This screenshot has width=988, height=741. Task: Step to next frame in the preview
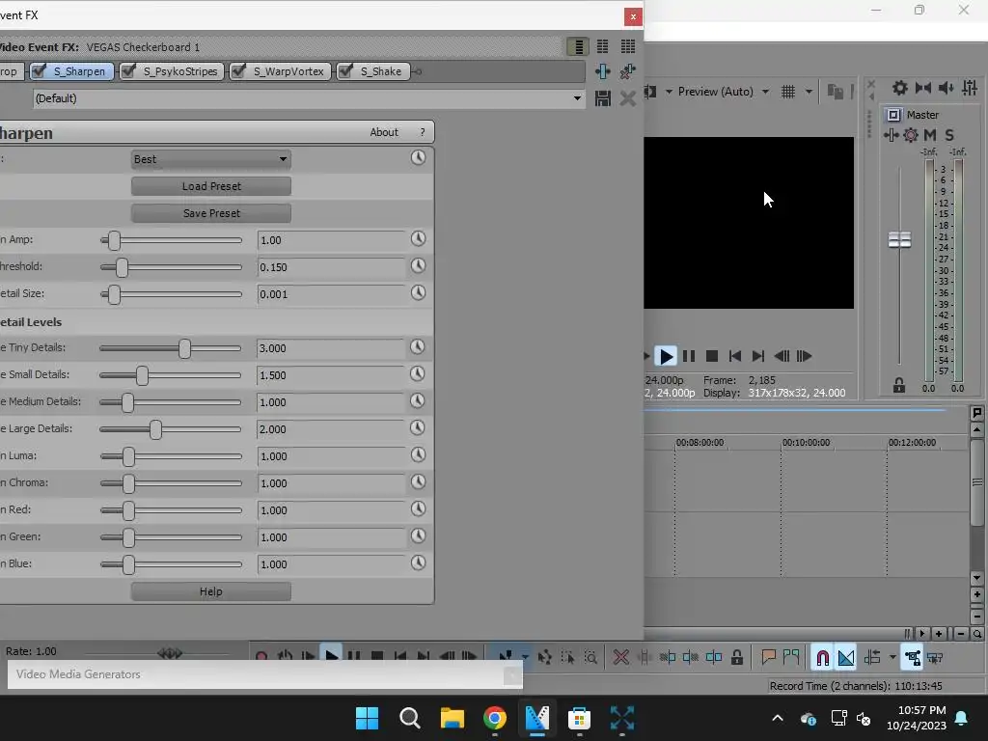pos(804,357)
